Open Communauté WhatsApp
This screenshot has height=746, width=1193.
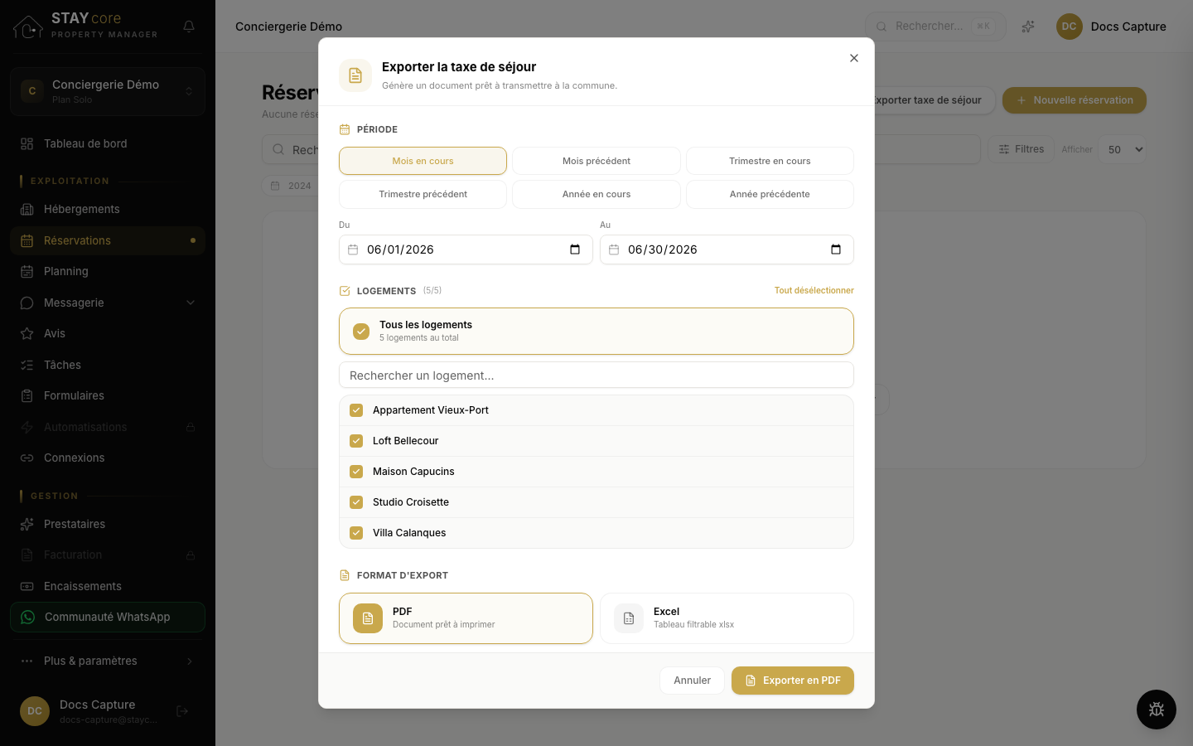(x=108, y=617)
